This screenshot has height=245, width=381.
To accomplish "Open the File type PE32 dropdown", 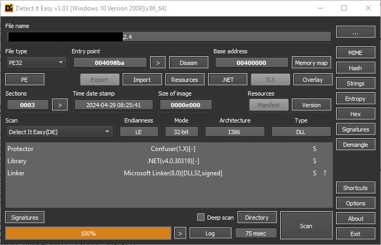I will pyautogui.click(x=36, y=63).
